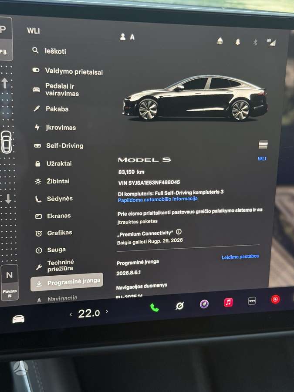Select the Sėdynės seats menu
Image resolution: width=294 pixels, height=392 pixels.
coord(54,199)
